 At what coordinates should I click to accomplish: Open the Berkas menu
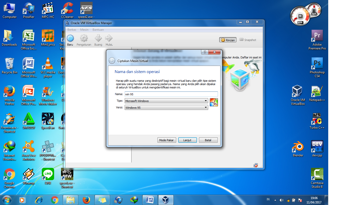click(x=72, y=29)
